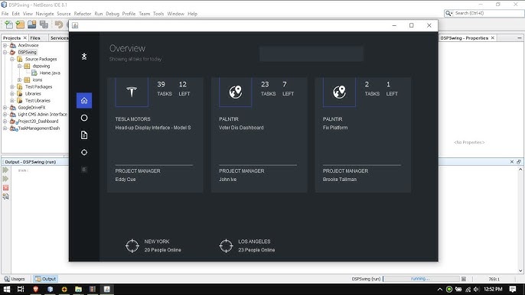Select the TaskManagementDash project
This screenshot has width=525, height=295.
point(39,128)
